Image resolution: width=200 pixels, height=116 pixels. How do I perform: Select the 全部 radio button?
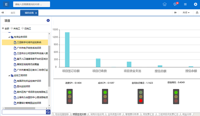(3, 28)
